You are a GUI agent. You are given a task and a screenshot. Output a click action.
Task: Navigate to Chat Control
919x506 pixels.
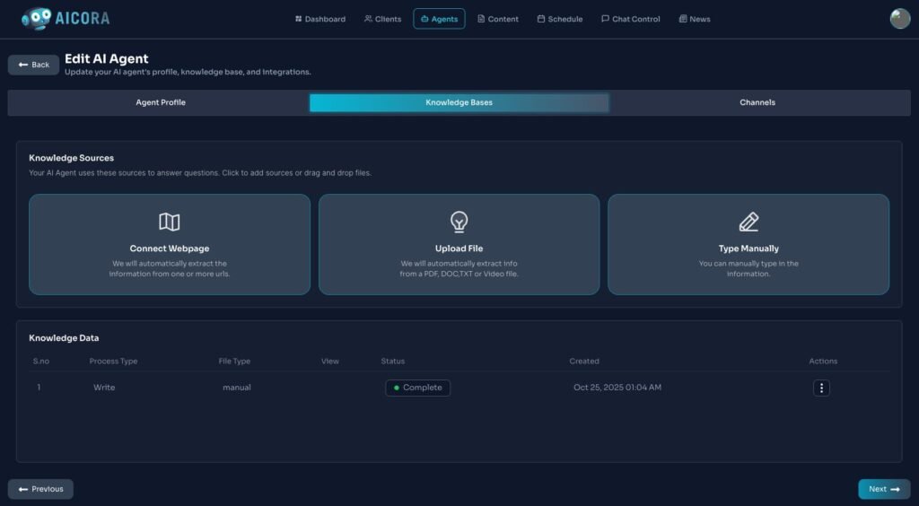631,19
